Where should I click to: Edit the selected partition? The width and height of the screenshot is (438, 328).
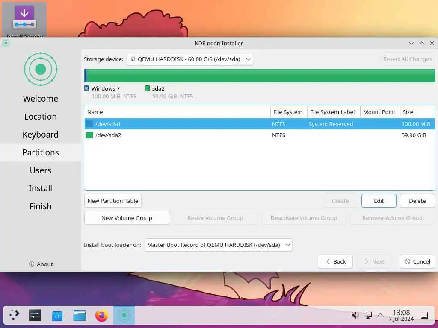[379, 201]
